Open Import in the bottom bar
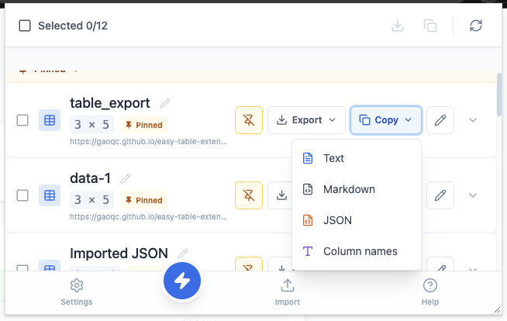507x321 pixels. tap(287, 292)
